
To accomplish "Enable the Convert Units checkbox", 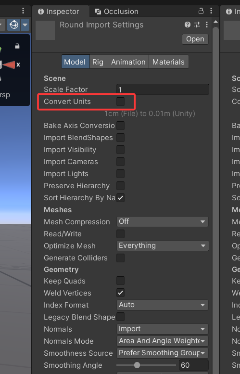I will click(x=120, y=102).
